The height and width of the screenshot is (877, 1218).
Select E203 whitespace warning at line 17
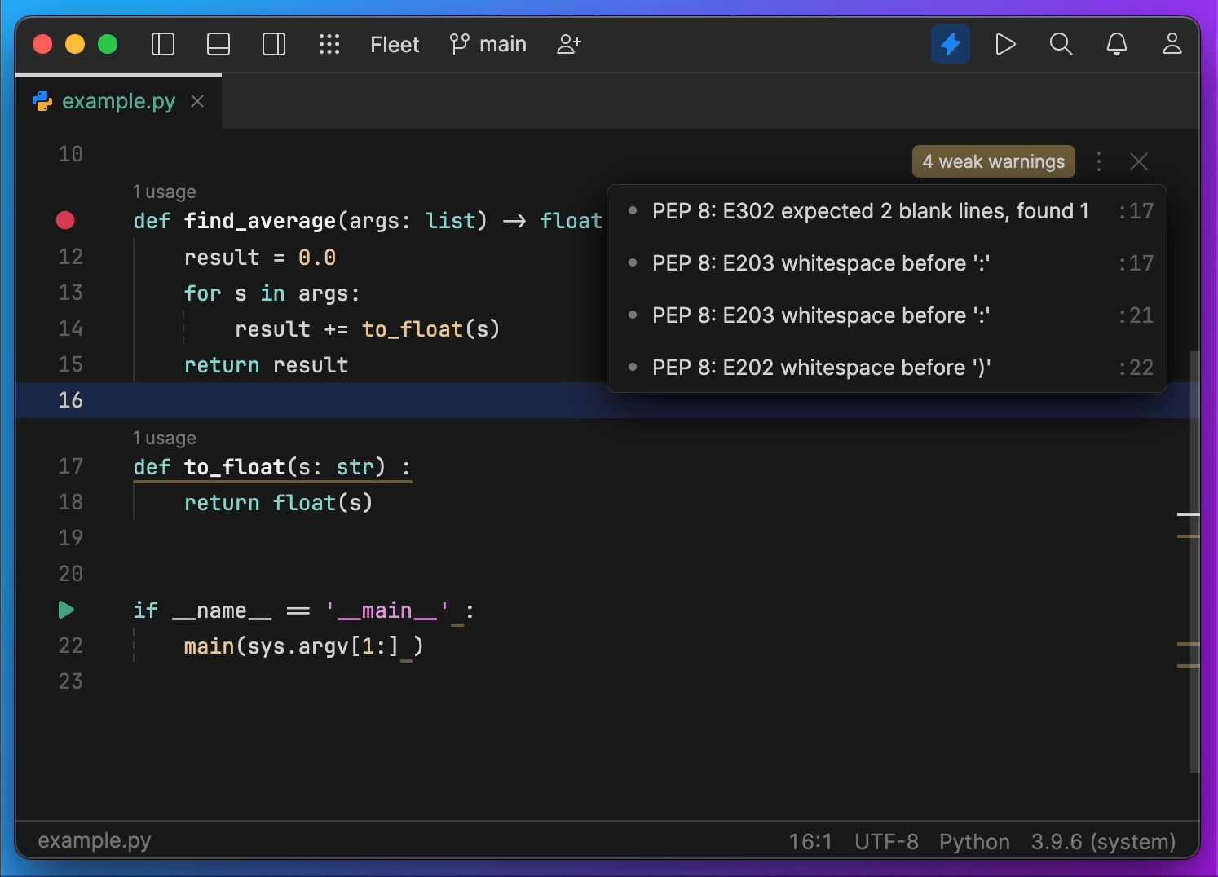click(x=887, y=263)
